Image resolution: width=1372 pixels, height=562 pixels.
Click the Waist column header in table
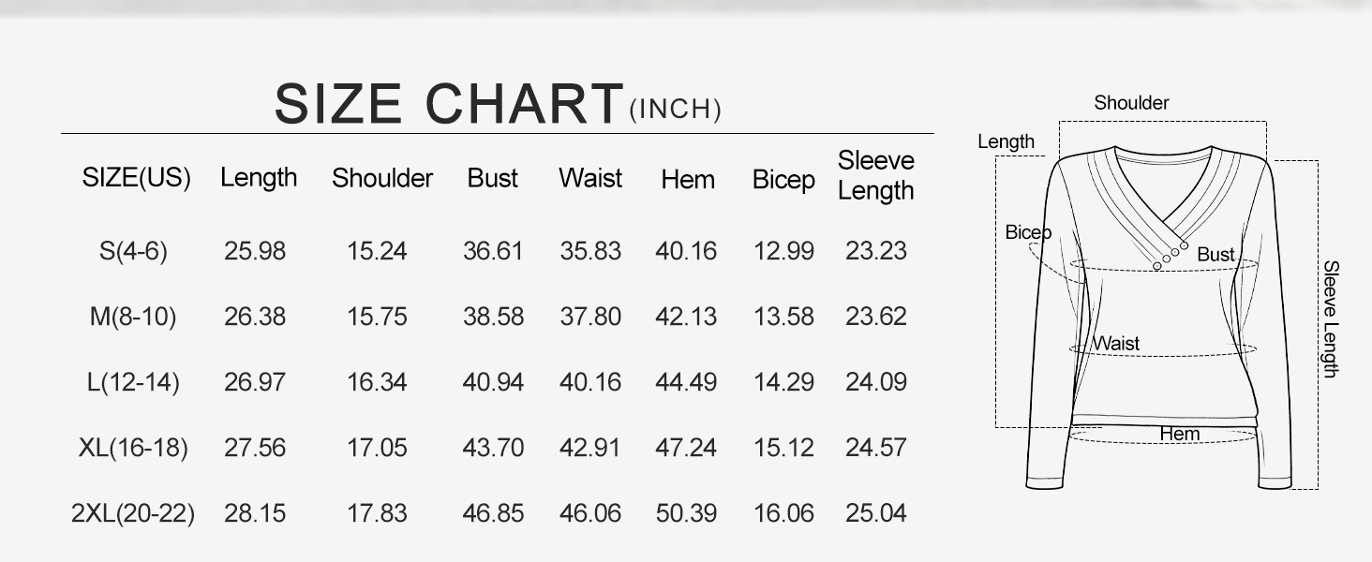pos(590,178)
